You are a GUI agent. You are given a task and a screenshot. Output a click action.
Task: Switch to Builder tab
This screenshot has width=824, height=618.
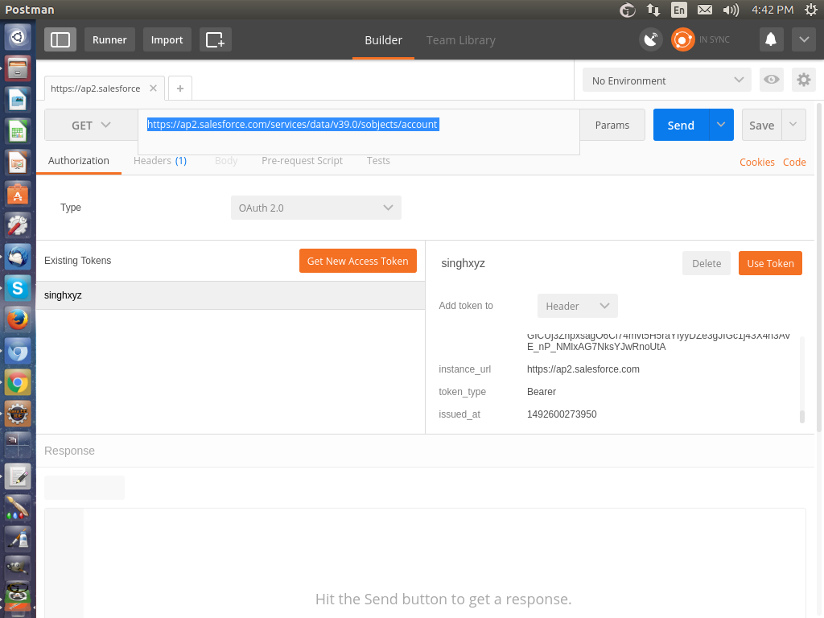coord(384,40)
